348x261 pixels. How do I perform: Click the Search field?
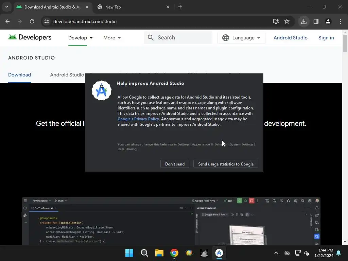point(178,37)
